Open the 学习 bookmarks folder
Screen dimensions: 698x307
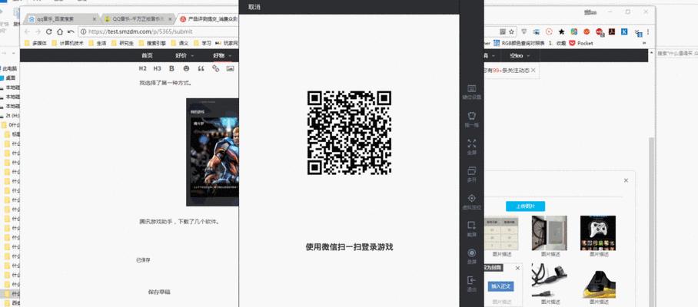[x=202, y=43]
